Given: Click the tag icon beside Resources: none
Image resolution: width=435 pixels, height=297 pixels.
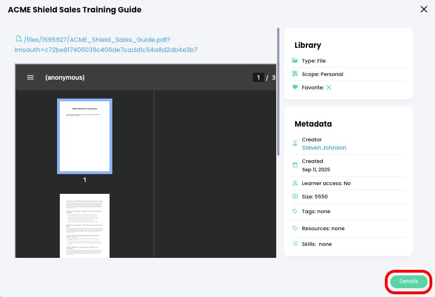Looking at the screenshot, I should 295,228.
